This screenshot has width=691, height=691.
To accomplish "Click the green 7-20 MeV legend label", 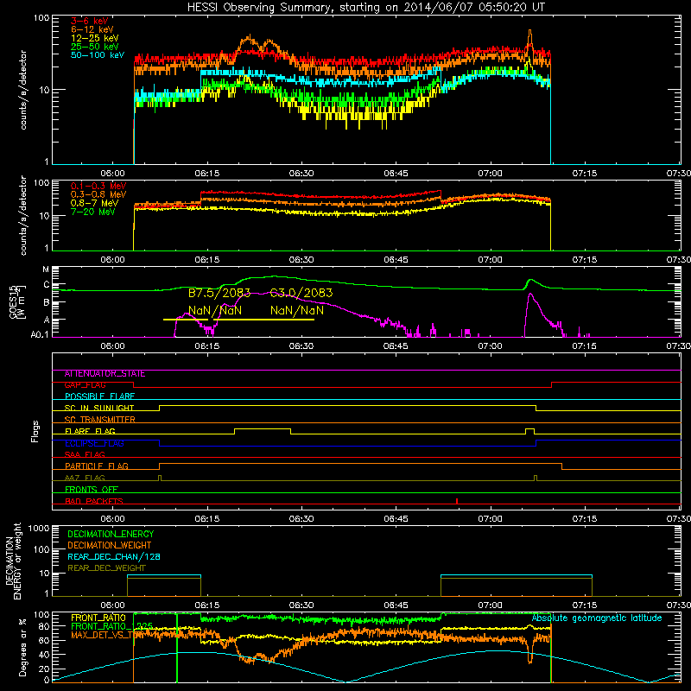I will point(93,212).
